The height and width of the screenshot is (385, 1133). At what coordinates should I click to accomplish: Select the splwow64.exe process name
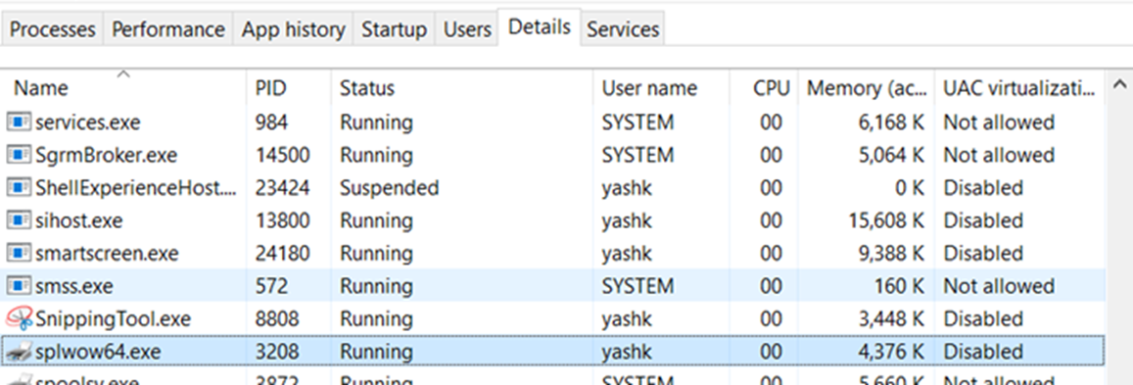click(x=98, y=352)
